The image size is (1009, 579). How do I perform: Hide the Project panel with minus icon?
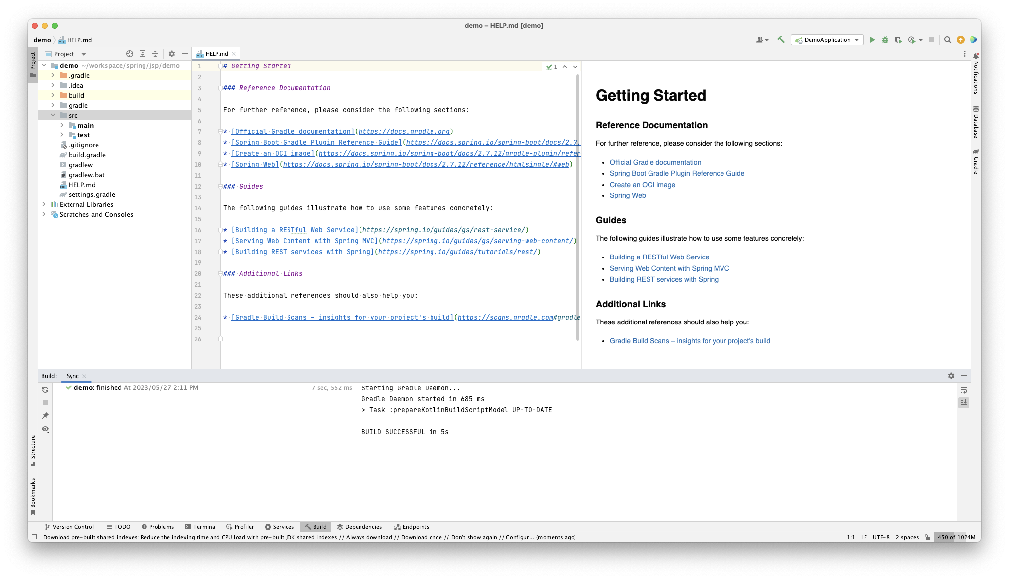185,54
